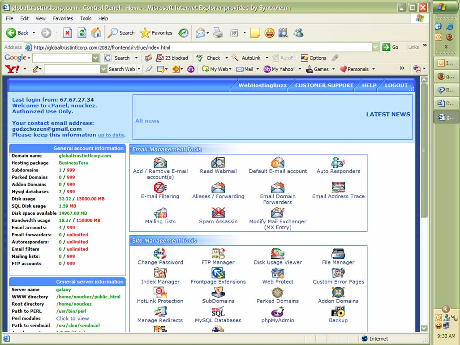Screen dimensions: 460x345
Task: Expand the Yahoo Search Web dropdown
Action: 139,69
